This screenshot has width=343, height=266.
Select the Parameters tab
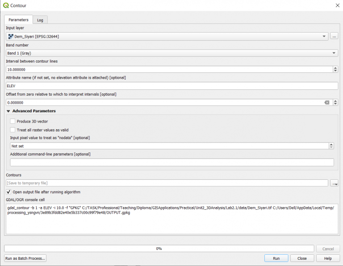click(18, 20)
